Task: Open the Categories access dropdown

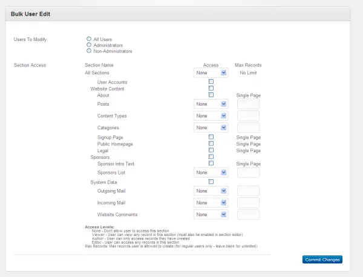Action: (211, 127)
